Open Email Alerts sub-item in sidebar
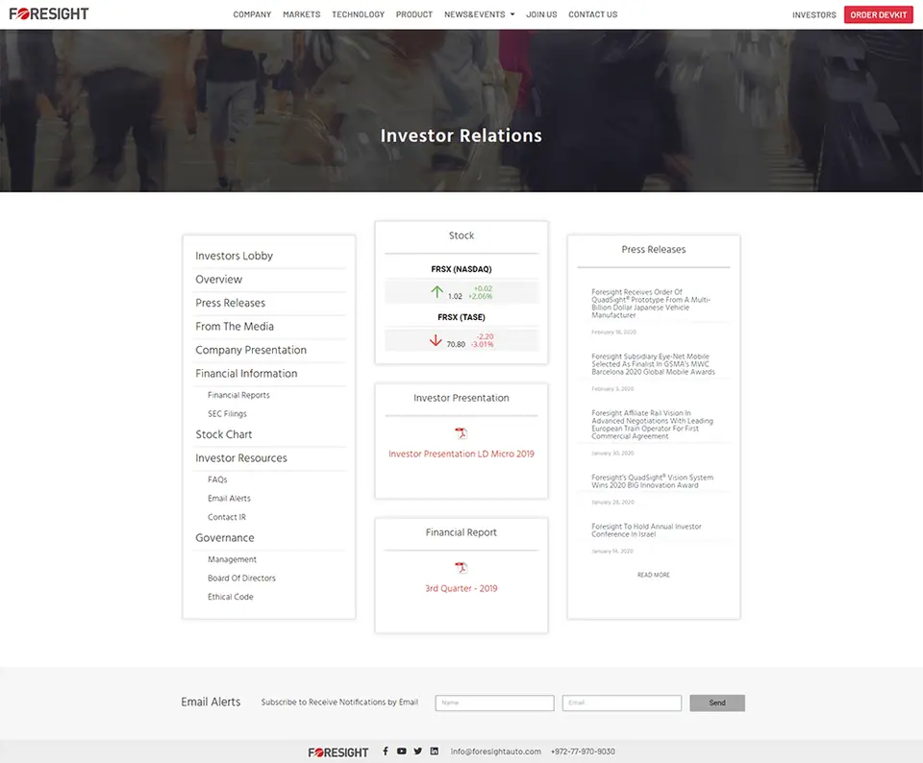Viewport: 923px width, 763px height. pos(229,499)
